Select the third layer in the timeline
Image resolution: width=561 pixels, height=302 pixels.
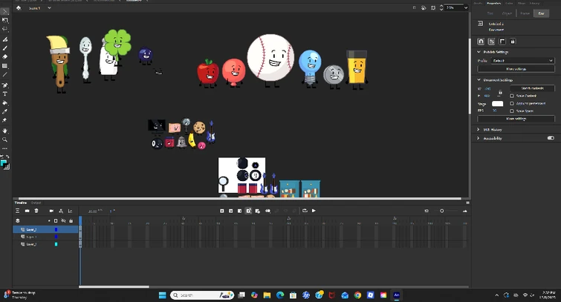coord(45,244)
